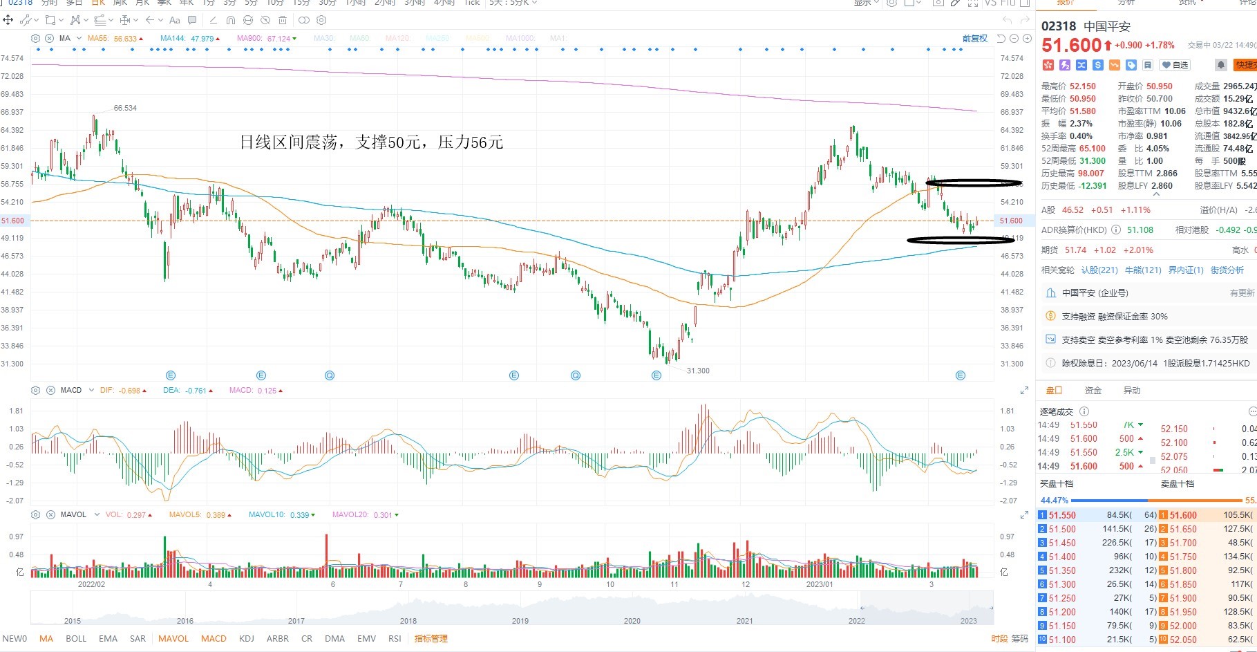Click the trash icon to delete drawings
Viewport: 1257px width, 652px height.
pyautogui.click(x=283, y=20)
